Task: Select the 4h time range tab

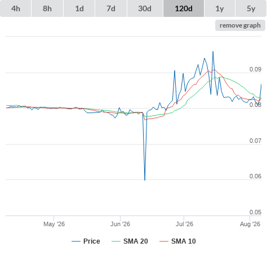Action: click(x=16, y=8)
